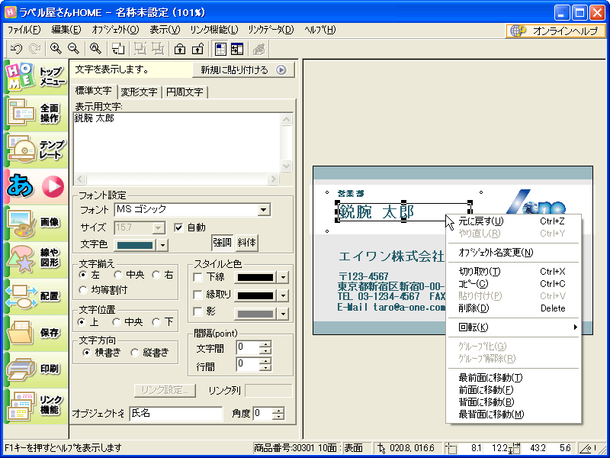Click the swap front/back pages toolbar icon
Image resolution: width=610 pixels, height=458 pixels.
[x=118, y=49]
